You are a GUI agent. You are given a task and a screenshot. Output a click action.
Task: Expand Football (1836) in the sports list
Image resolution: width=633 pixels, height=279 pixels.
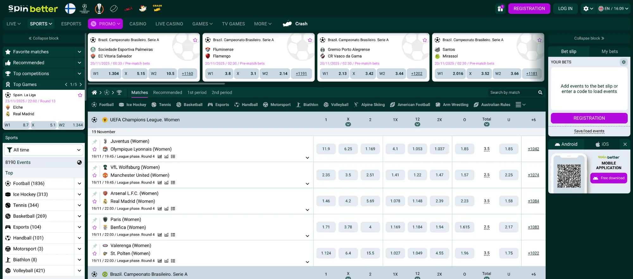pos(79,183)
